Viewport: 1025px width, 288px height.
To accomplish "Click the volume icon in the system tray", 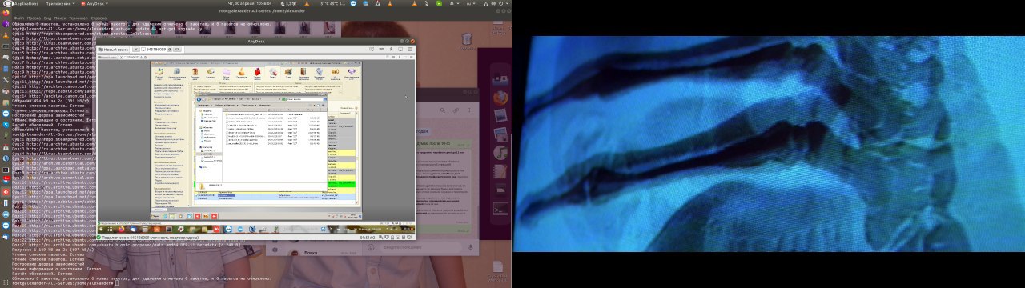I will pyautogui.click(x=493, y=3).
